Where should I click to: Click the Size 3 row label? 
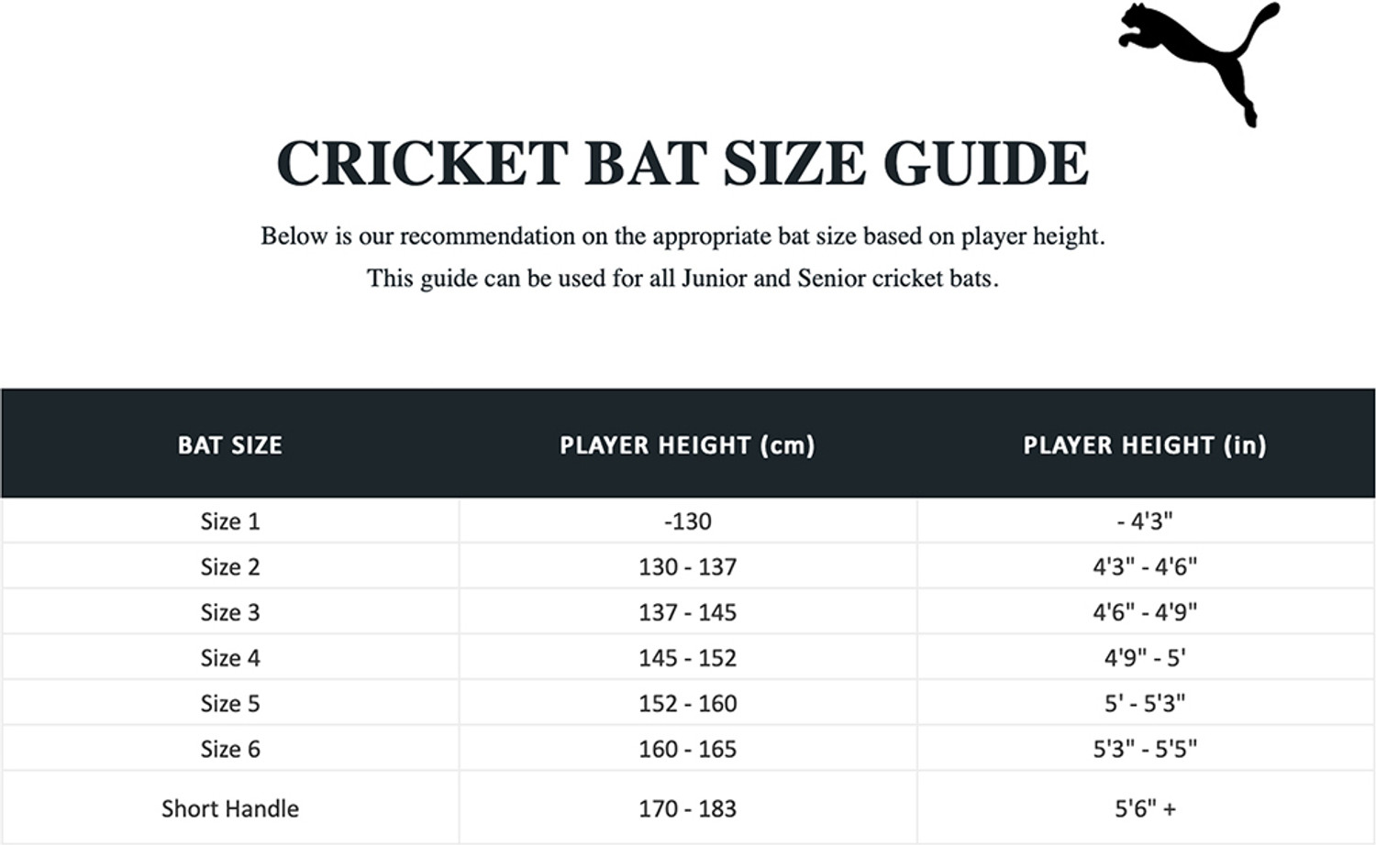(230, 612)
